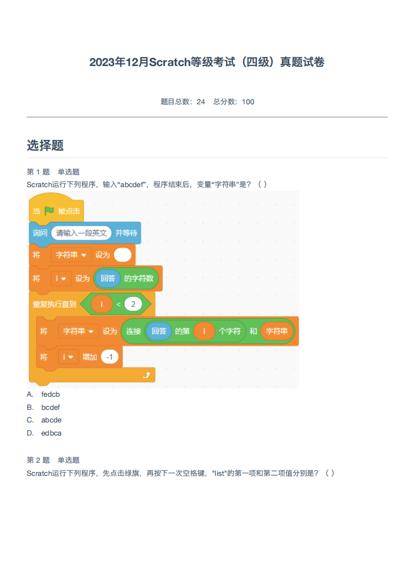
Task: Open the 字符串 variable dropdown in first set block
Action: coord(71,255)
